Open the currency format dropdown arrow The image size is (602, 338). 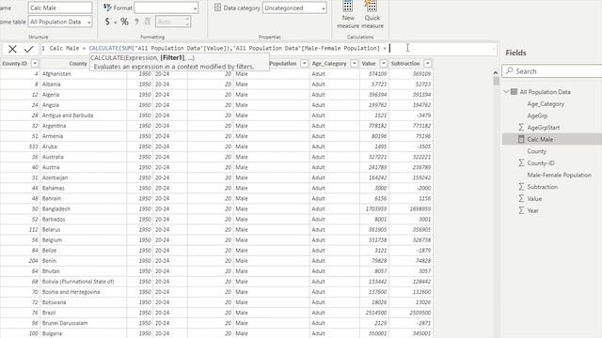(116, 23)
